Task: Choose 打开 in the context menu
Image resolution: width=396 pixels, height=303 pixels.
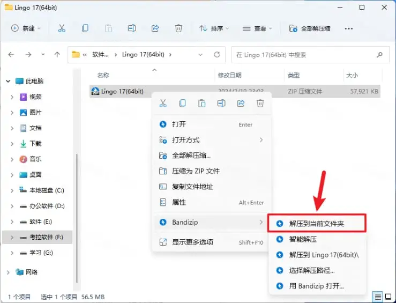Action: (212, 124)
